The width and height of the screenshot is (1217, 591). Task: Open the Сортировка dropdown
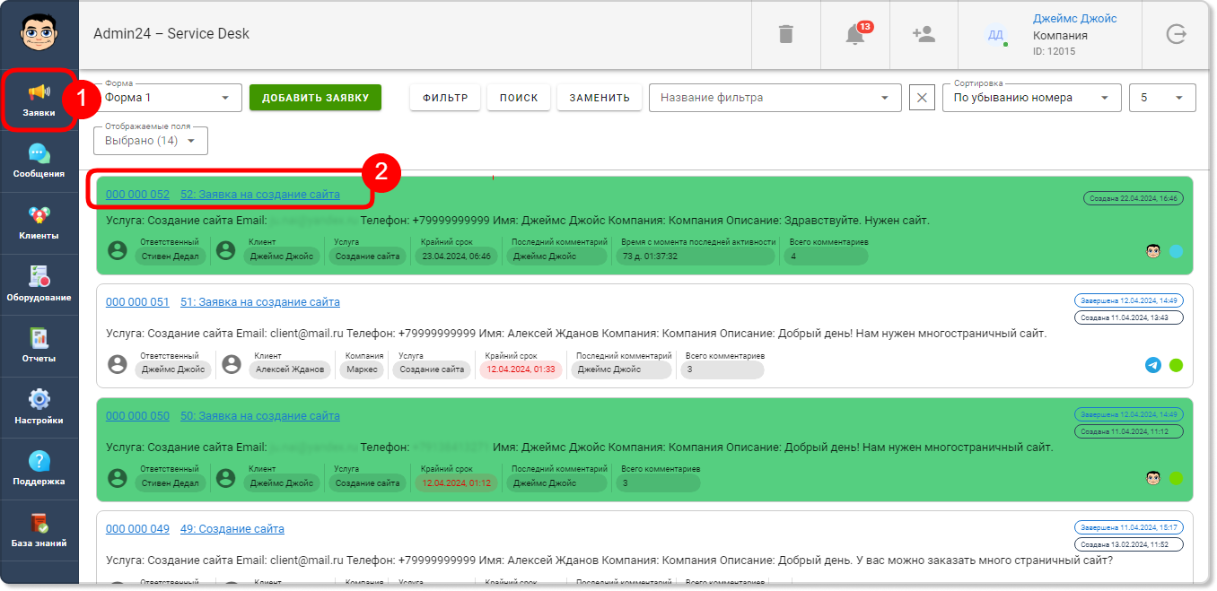point(1031,98)
